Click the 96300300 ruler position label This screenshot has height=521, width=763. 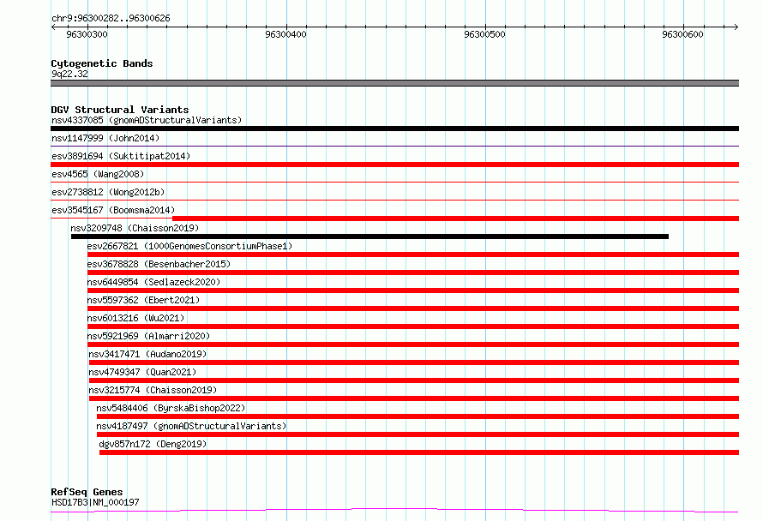pyautogui.click(x=87, y=34)
